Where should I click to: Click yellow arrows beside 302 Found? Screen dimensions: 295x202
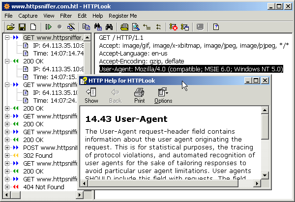[16, 155]
